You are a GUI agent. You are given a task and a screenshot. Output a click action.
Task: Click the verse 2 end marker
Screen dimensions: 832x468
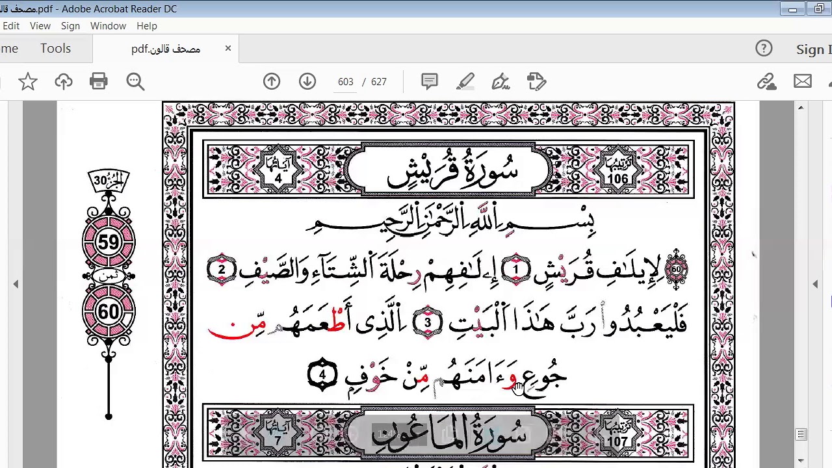222,270
